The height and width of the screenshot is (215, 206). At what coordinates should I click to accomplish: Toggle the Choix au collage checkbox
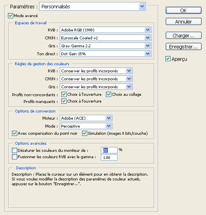tap(108, 95)
